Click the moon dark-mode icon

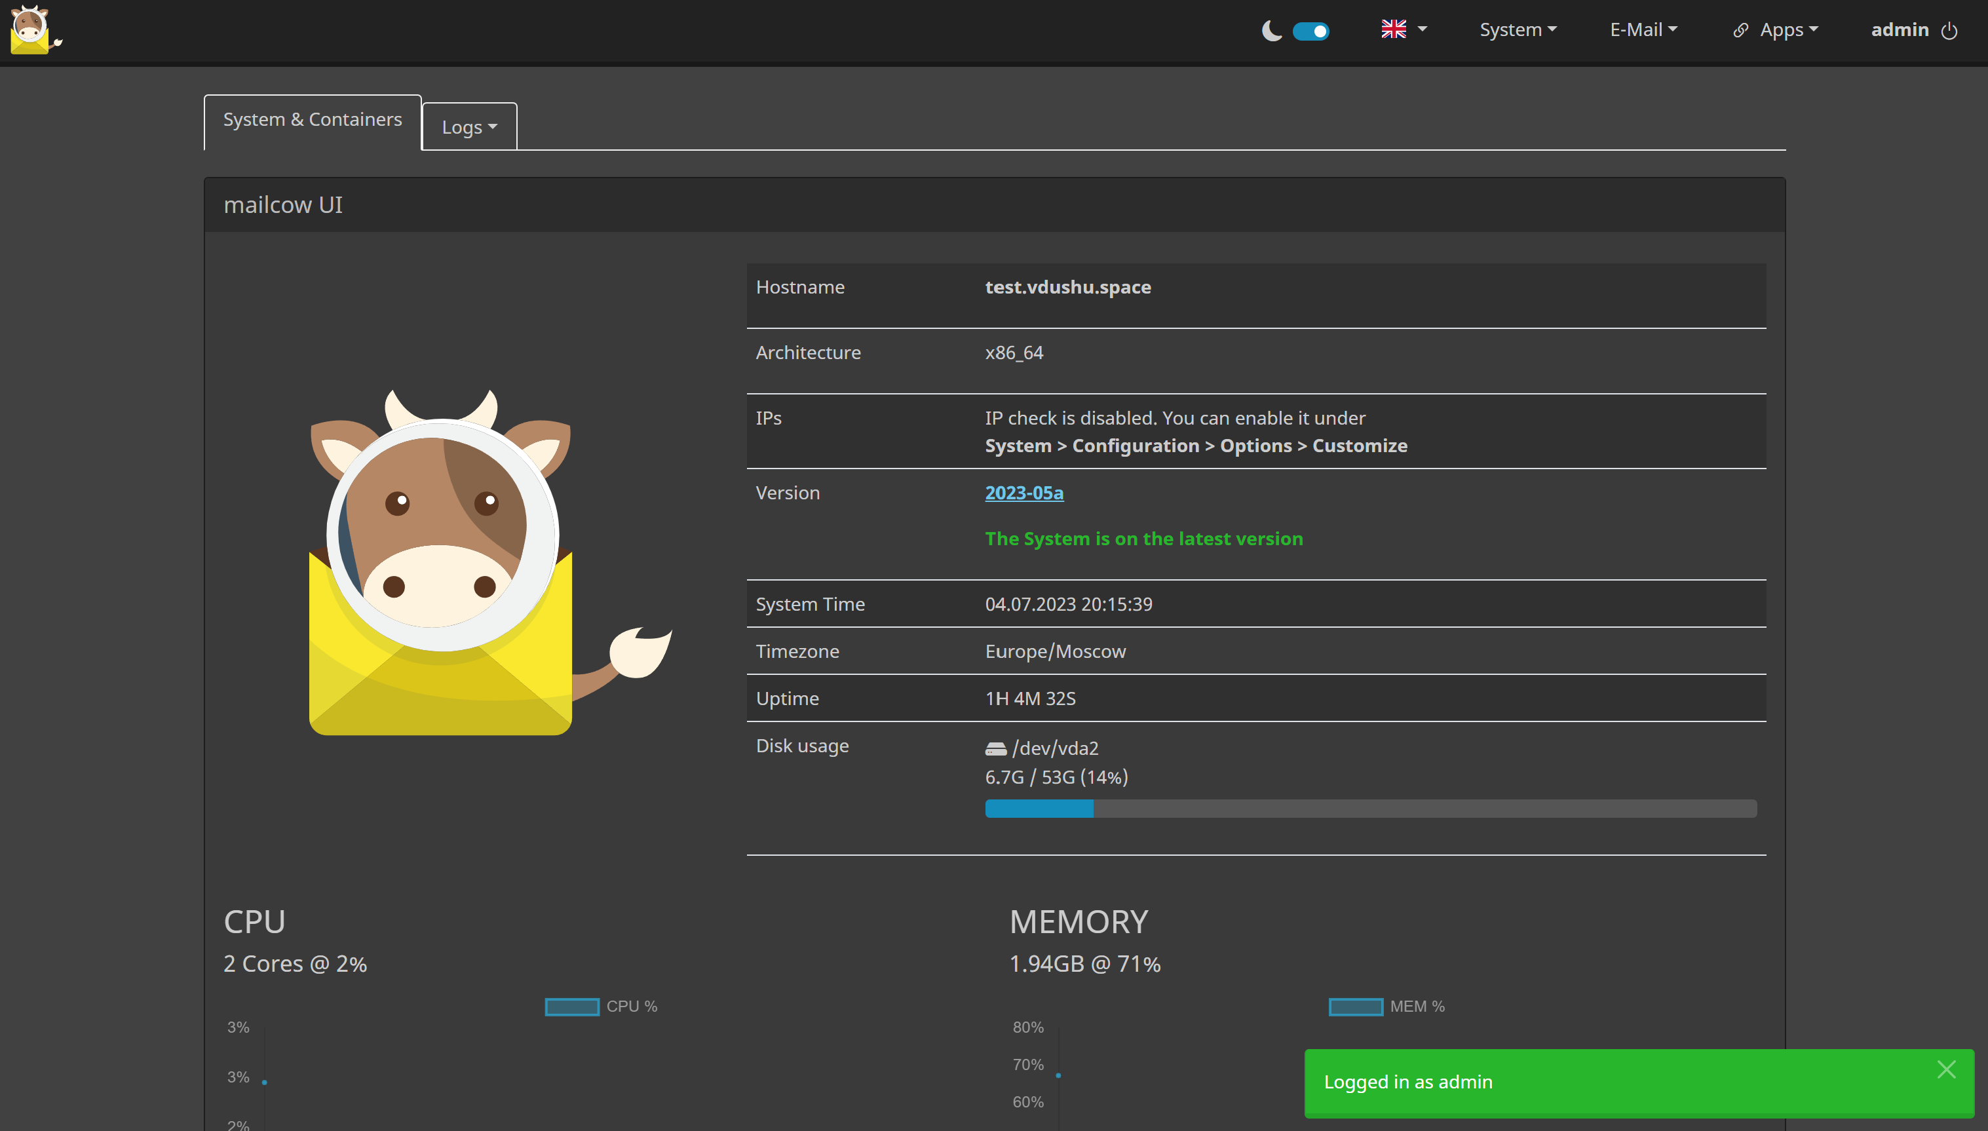(x=1271, y=31)
